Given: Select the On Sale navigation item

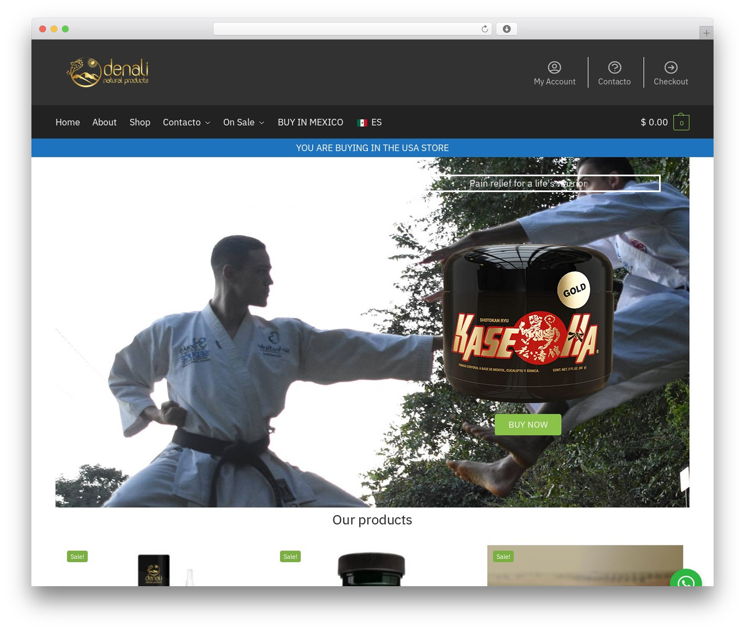Looking at the screenshot, I should 239,122.
